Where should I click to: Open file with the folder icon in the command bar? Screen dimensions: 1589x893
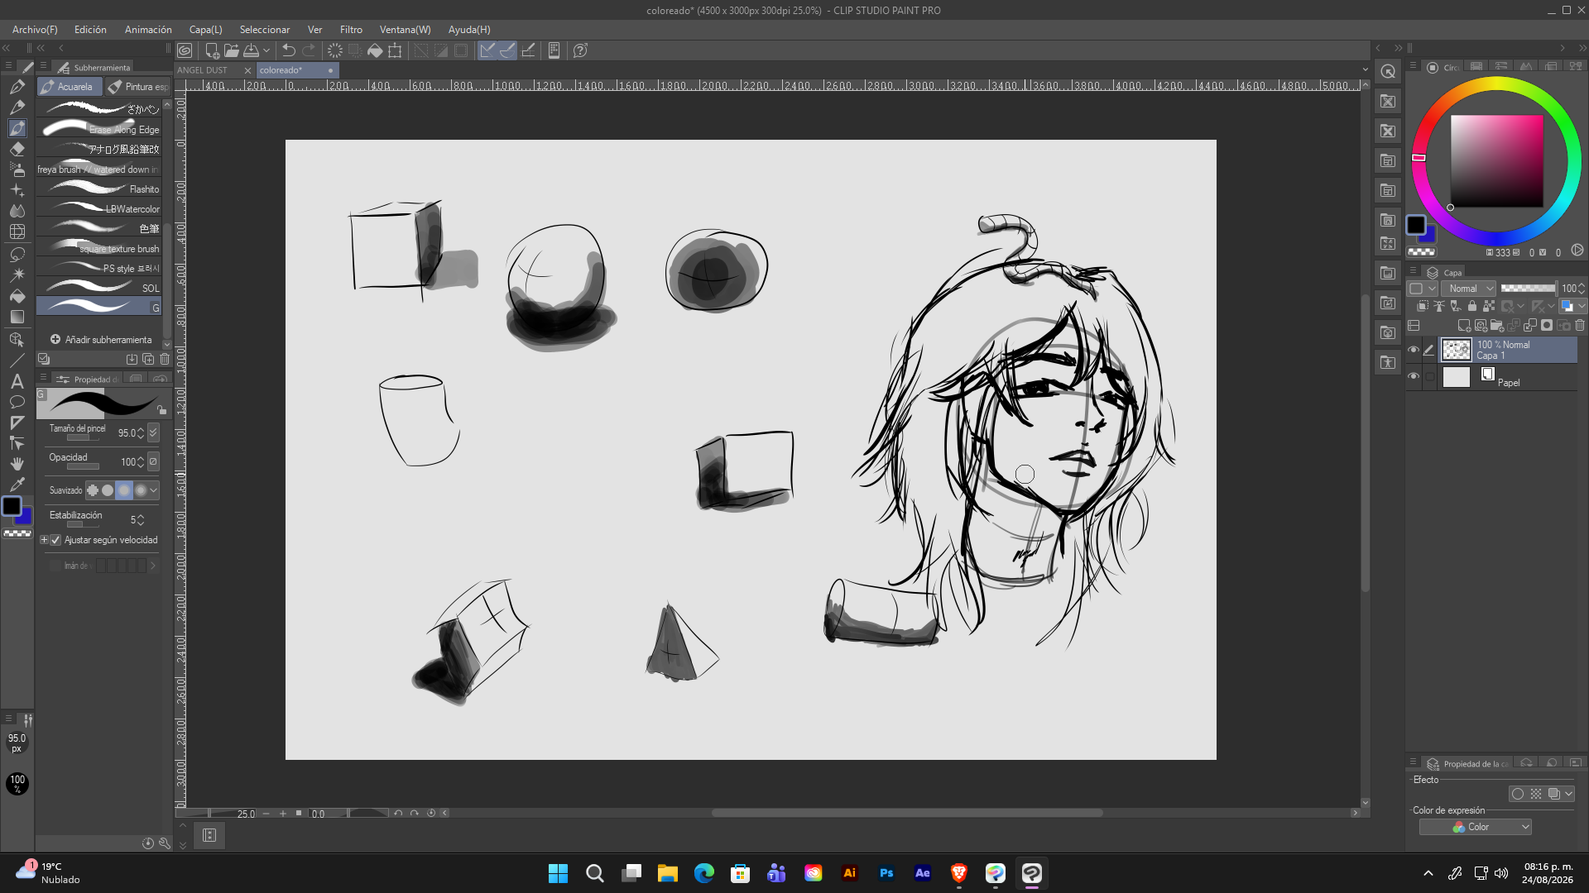click(x=232, y=50)
